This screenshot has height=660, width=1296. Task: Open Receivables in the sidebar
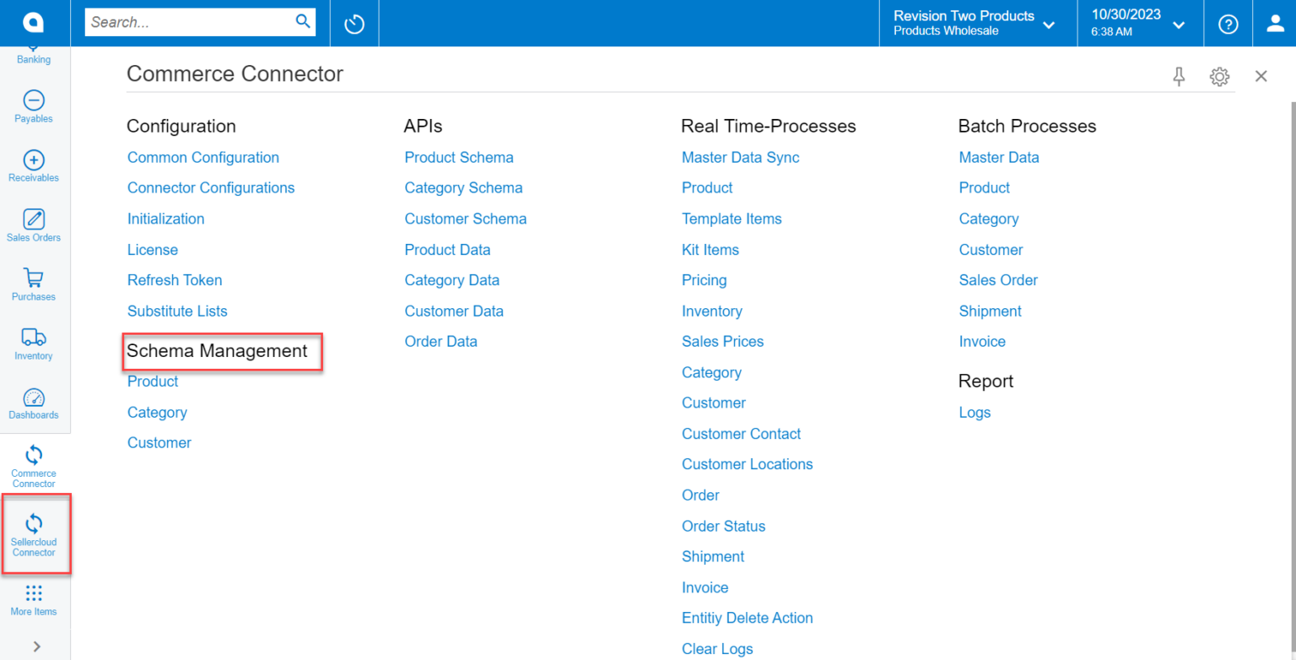tap(34, 166)
